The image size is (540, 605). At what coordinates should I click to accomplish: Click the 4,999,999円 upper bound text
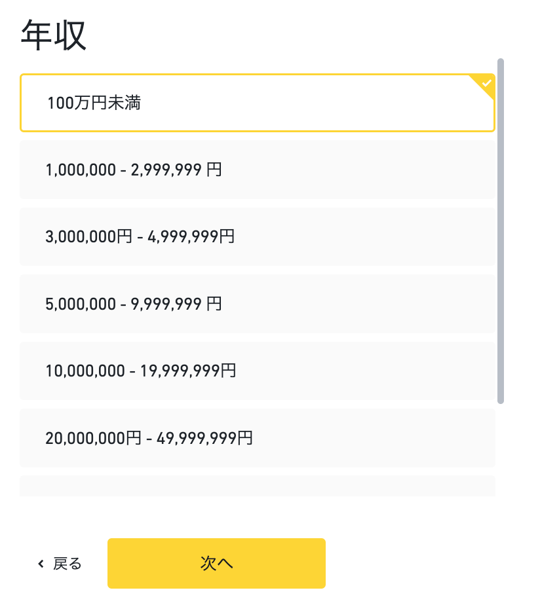click(191, 236)
